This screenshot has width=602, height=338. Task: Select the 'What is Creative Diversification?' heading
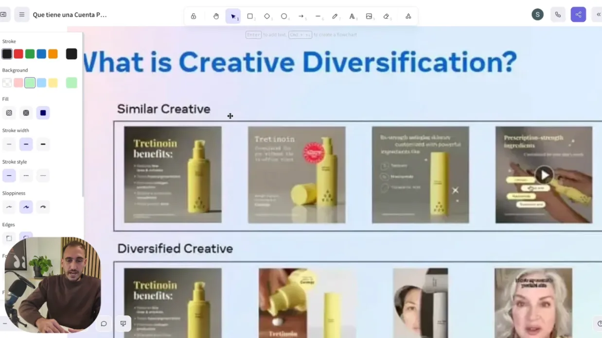[299, 62]
